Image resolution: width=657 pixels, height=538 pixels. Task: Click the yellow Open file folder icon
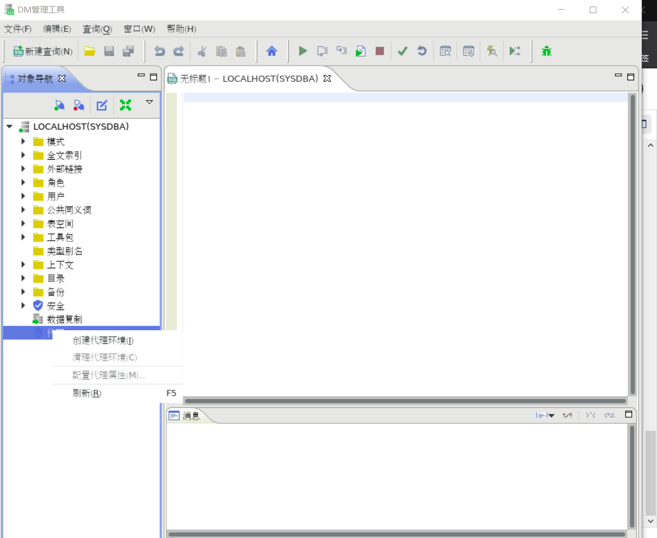(90, 51)
